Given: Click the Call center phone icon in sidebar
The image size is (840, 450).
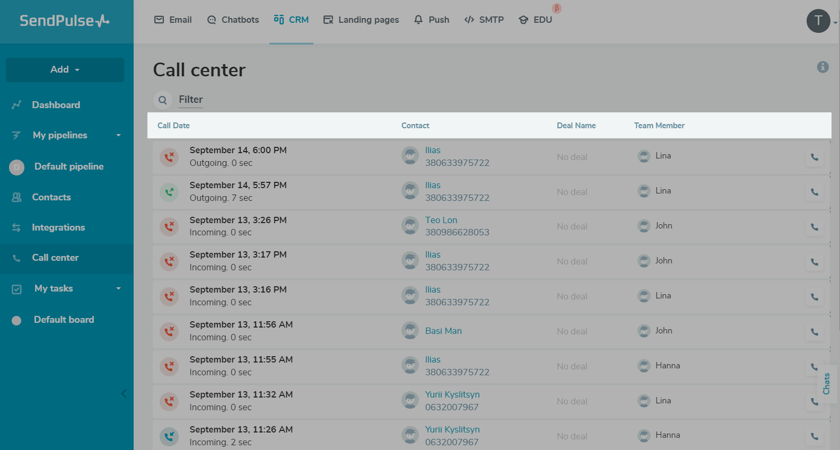Looking at the screenshot, I should click(16, 258).
